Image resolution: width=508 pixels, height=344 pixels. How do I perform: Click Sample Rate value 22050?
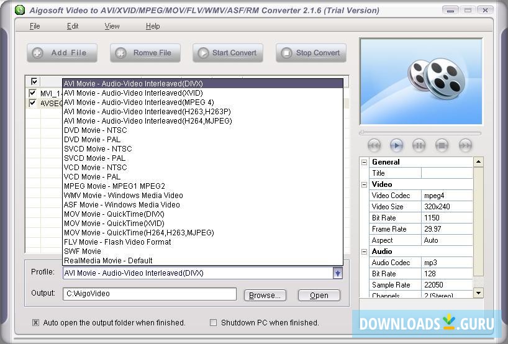coord(447,285)
